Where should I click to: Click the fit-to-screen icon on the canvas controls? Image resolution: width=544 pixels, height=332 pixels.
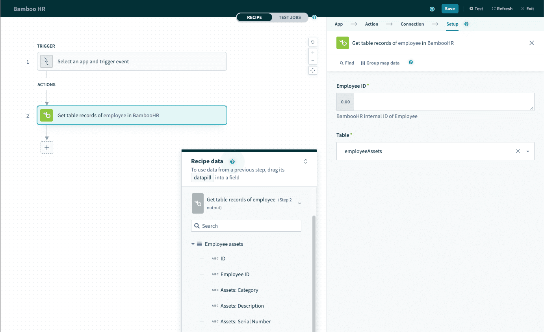coord(312,70)
